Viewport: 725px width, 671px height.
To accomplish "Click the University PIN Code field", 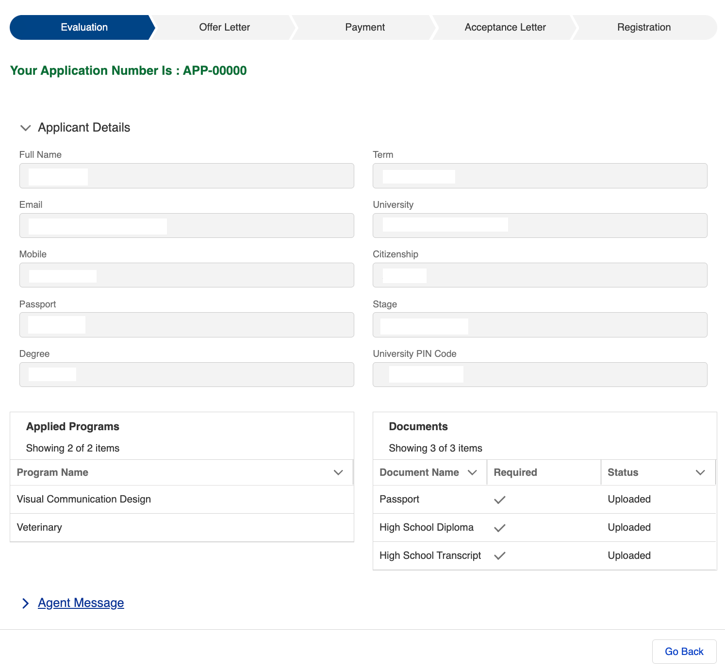I will [540, 374].
